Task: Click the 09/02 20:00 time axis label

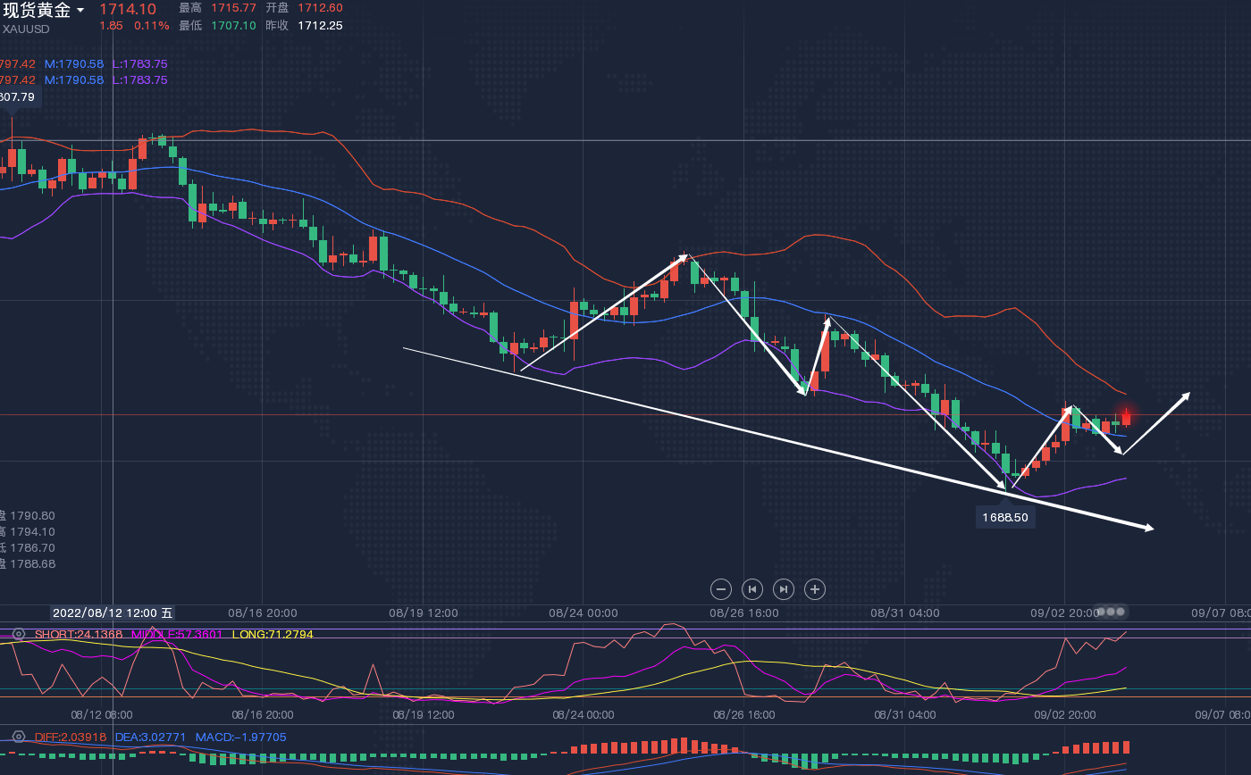Action: pyautogui.click(x=1064, y=613)
